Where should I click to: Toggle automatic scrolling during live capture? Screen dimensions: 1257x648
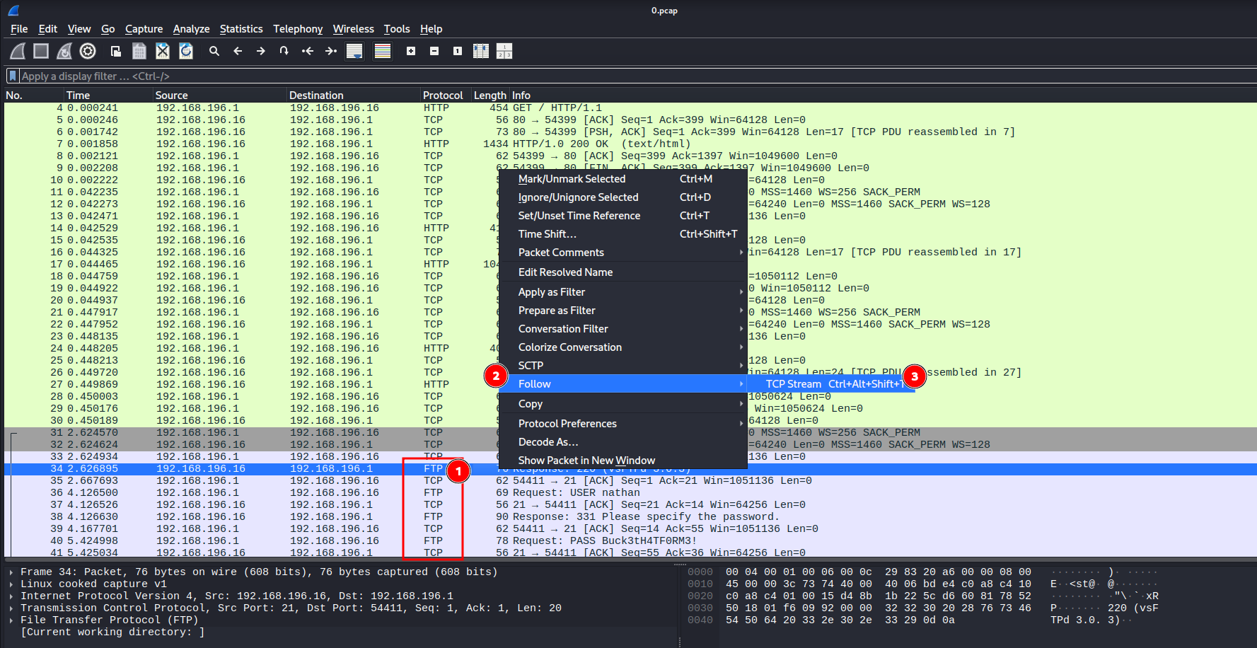[354, 50]
